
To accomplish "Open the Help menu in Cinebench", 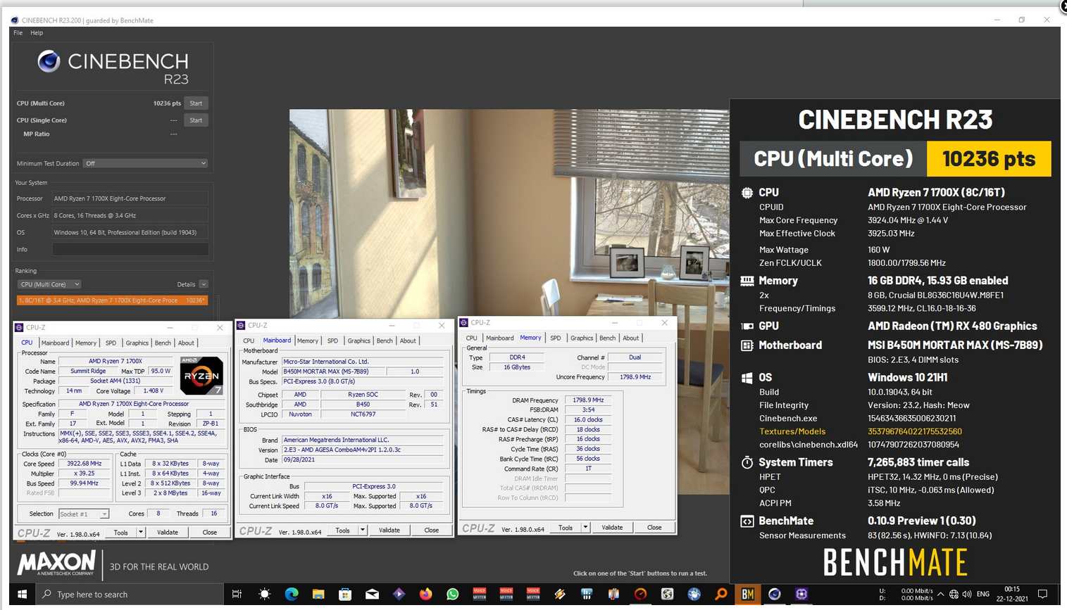I will 37,33.
